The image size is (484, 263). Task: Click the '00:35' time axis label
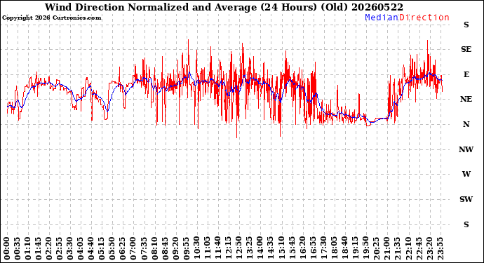(x=18, y=248)
